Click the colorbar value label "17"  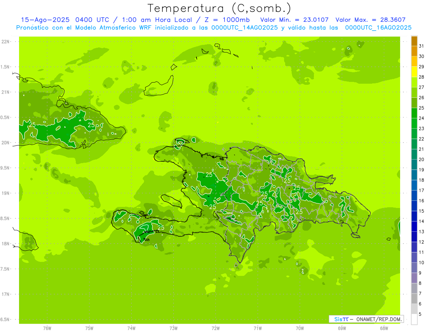coord(422,190)
